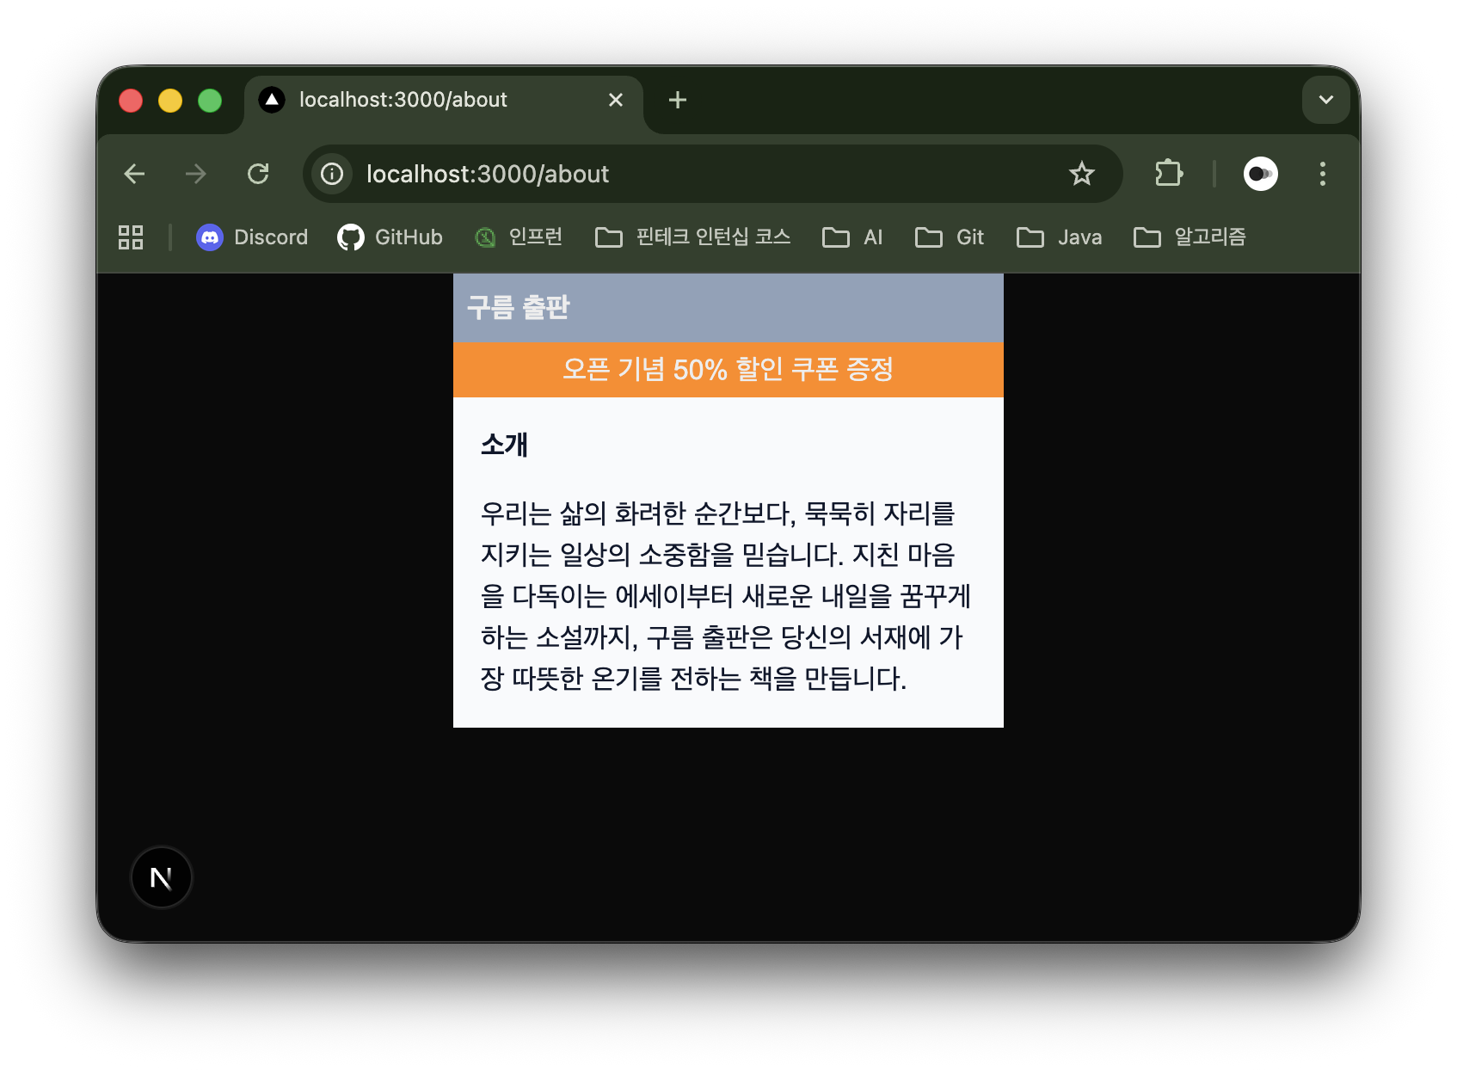Open the Discord bookmark
Viewport: 1457px width, 1070px height.
pyautogui.click(x=252, y=237)
